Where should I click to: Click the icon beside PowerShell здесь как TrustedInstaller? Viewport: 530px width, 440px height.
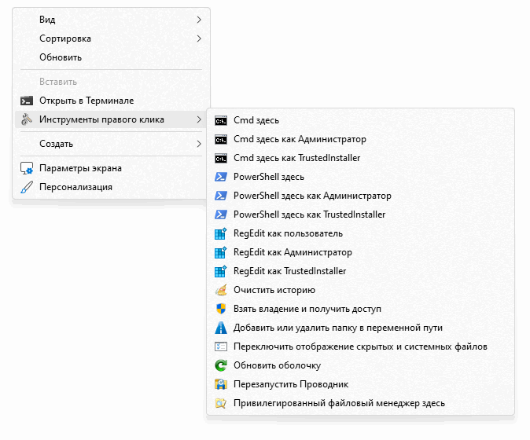coord(221,214)
